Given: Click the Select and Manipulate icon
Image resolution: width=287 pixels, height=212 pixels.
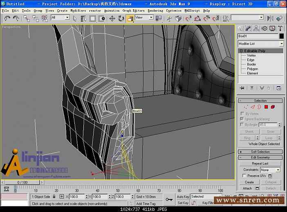Looking at the screenshot, I should [x=169, y=18].
